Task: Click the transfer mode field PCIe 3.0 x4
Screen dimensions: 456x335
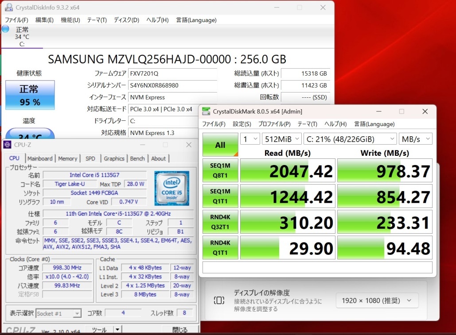Action: (163, 109)
